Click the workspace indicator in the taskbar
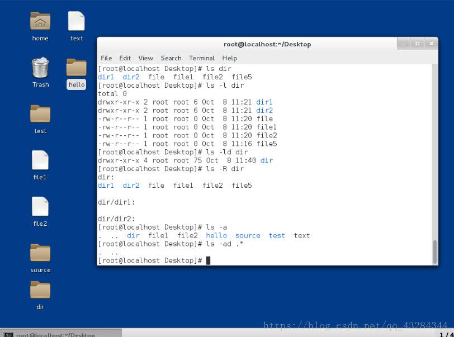454x337 pixels. point(446,334)
